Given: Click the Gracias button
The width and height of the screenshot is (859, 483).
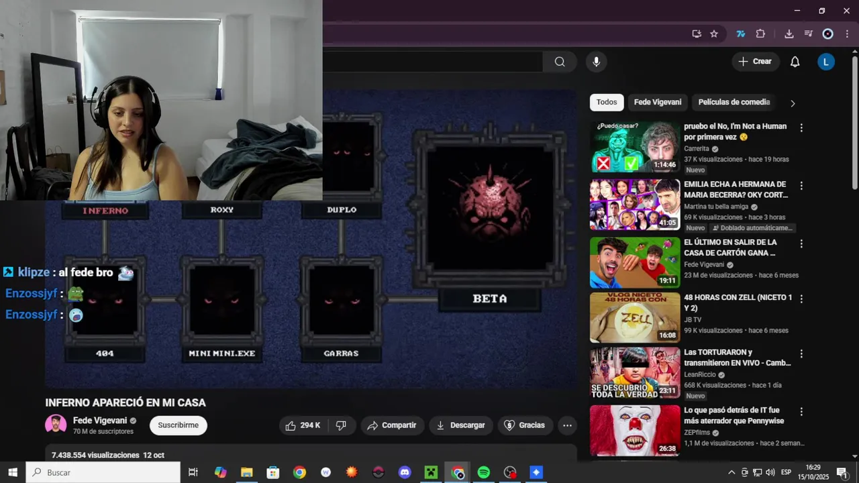Looking at the screenshot, I should point(525,425).
